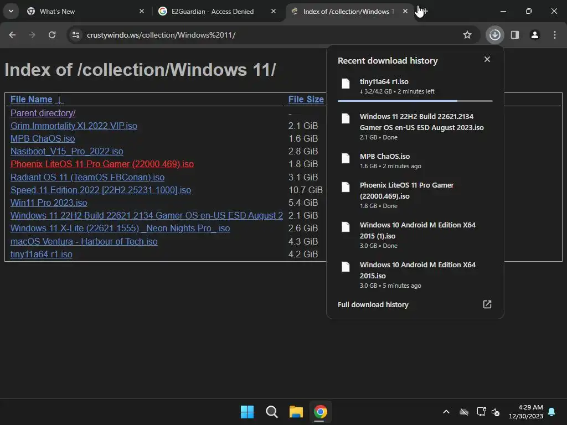Open the Chrome profile menu
The height and width of the screenshot is (425, 567).
pos(535,35)
